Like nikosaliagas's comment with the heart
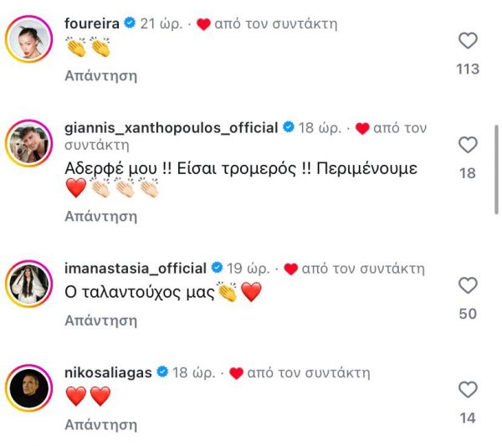 click(469, 390)
